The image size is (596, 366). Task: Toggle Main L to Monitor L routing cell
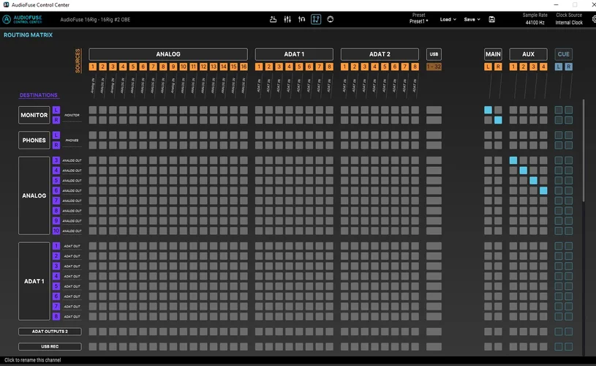point(488,110)
